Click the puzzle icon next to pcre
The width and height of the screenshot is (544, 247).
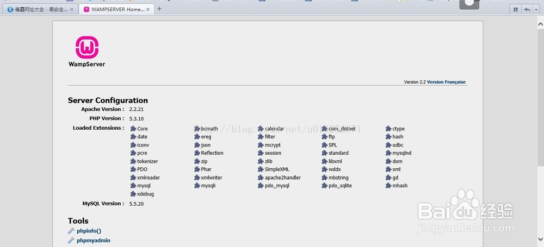133,153
